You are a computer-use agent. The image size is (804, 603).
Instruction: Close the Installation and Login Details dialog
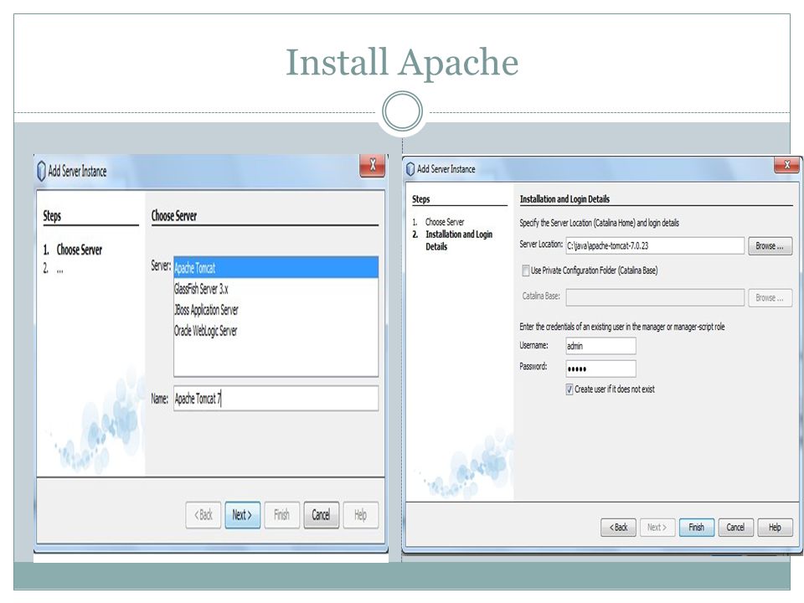[787, 165]
